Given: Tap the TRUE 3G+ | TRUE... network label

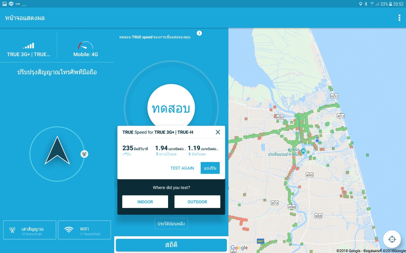Looking at the screenshot, I should 28,54.
